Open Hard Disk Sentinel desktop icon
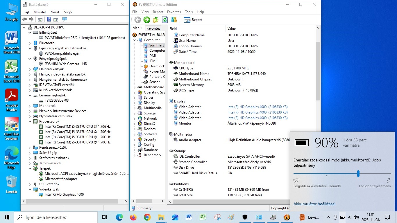 point(12,129)
